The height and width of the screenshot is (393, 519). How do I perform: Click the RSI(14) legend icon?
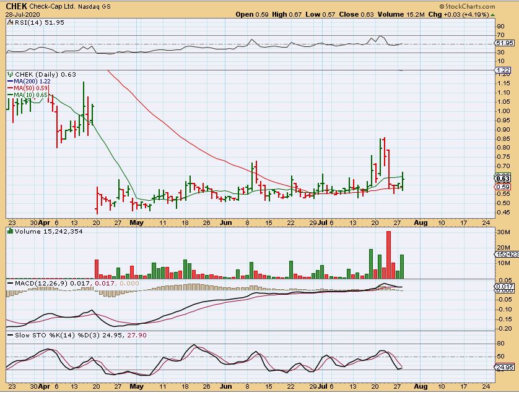(10, 20)
